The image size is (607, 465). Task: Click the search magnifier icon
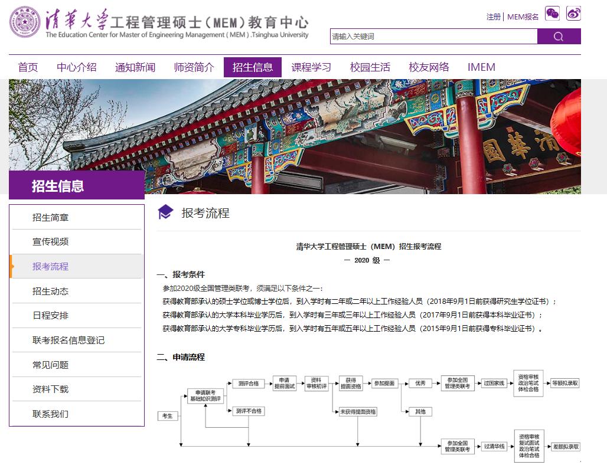click(558, 36)
